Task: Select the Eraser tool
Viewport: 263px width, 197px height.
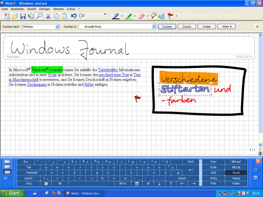Action: tap(141, 16)
